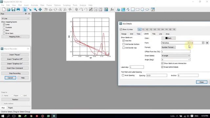Toggle Axis line label checkbox

click(123, 41)
